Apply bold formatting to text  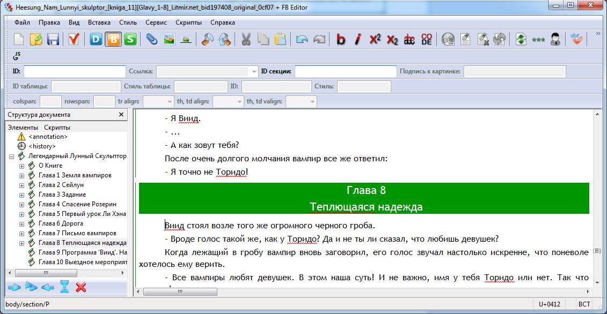click(x=341, y=39)
